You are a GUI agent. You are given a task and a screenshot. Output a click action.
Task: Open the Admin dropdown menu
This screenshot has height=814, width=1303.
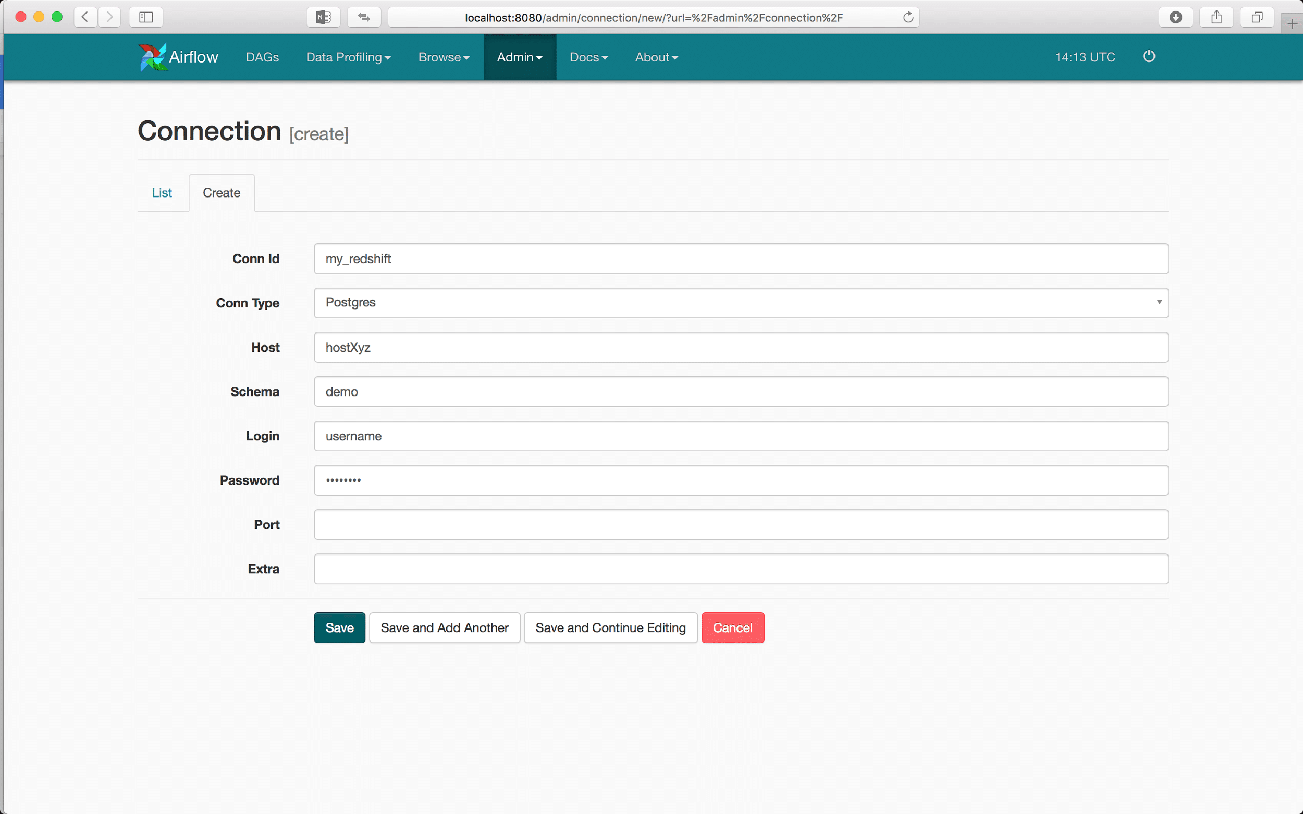(519, 56)
